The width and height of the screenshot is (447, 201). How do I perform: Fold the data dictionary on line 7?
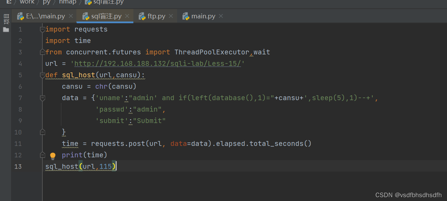coord(42,98)
